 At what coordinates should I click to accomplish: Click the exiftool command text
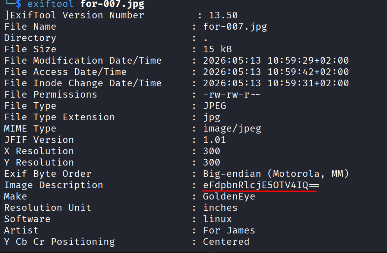[x=50, y=4]
